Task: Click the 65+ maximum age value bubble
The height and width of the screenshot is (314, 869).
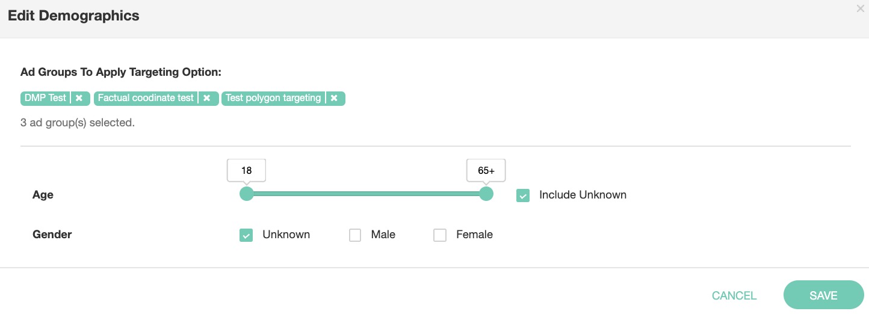Action: 486,170
